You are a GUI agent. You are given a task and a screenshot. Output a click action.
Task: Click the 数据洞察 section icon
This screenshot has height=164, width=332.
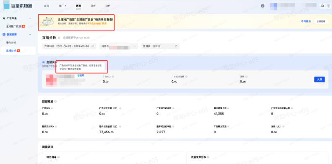tap(4, 34)
